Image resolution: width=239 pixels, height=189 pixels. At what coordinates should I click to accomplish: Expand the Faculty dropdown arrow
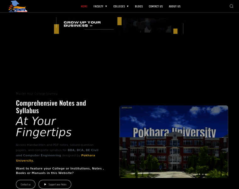click(x=106, y=6)
